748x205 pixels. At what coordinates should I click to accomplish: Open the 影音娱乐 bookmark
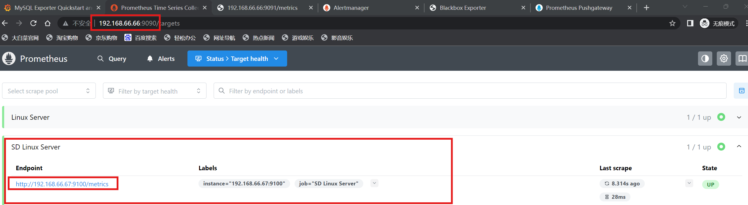pos(337,38)
